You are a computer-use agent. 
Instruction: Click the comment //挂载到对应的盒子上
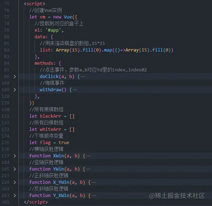coord(59,24)
